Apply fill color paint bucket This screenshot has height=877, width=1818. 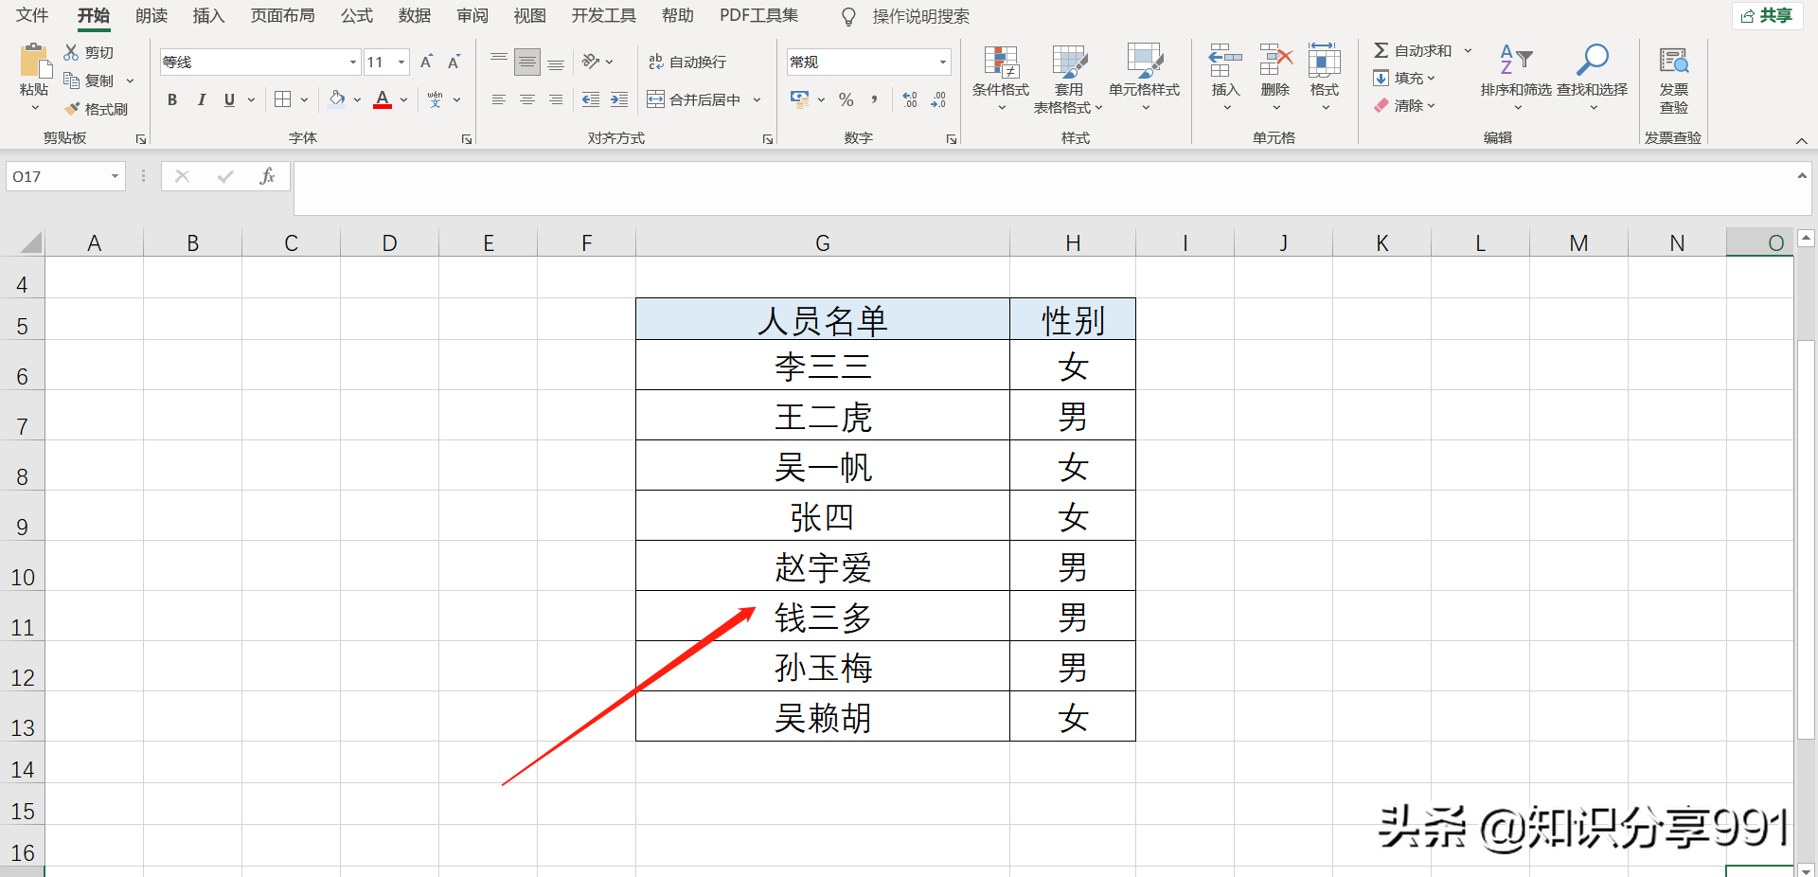[337, 98]
